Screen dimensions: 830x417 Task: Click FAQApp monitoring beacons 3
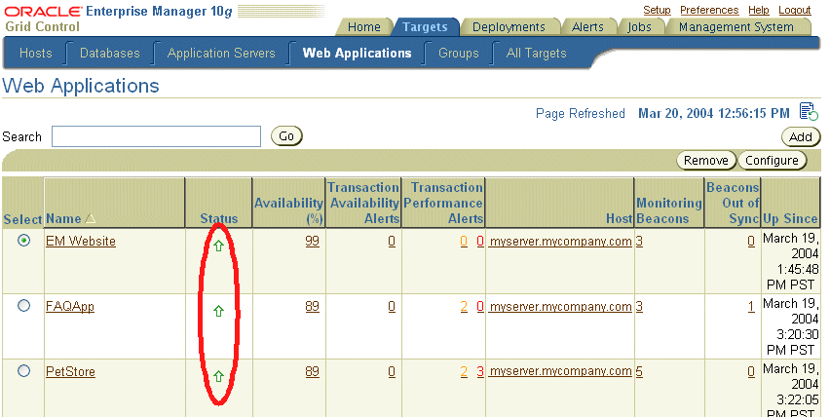pyautogui.click(x=639, y=306)
